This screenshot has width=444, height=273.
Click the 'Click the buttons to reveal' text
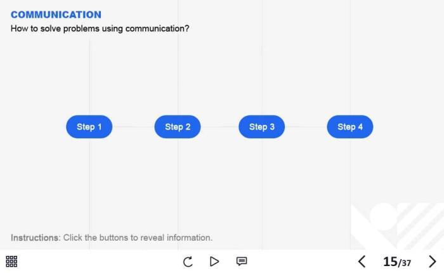(x=138, y=237)
